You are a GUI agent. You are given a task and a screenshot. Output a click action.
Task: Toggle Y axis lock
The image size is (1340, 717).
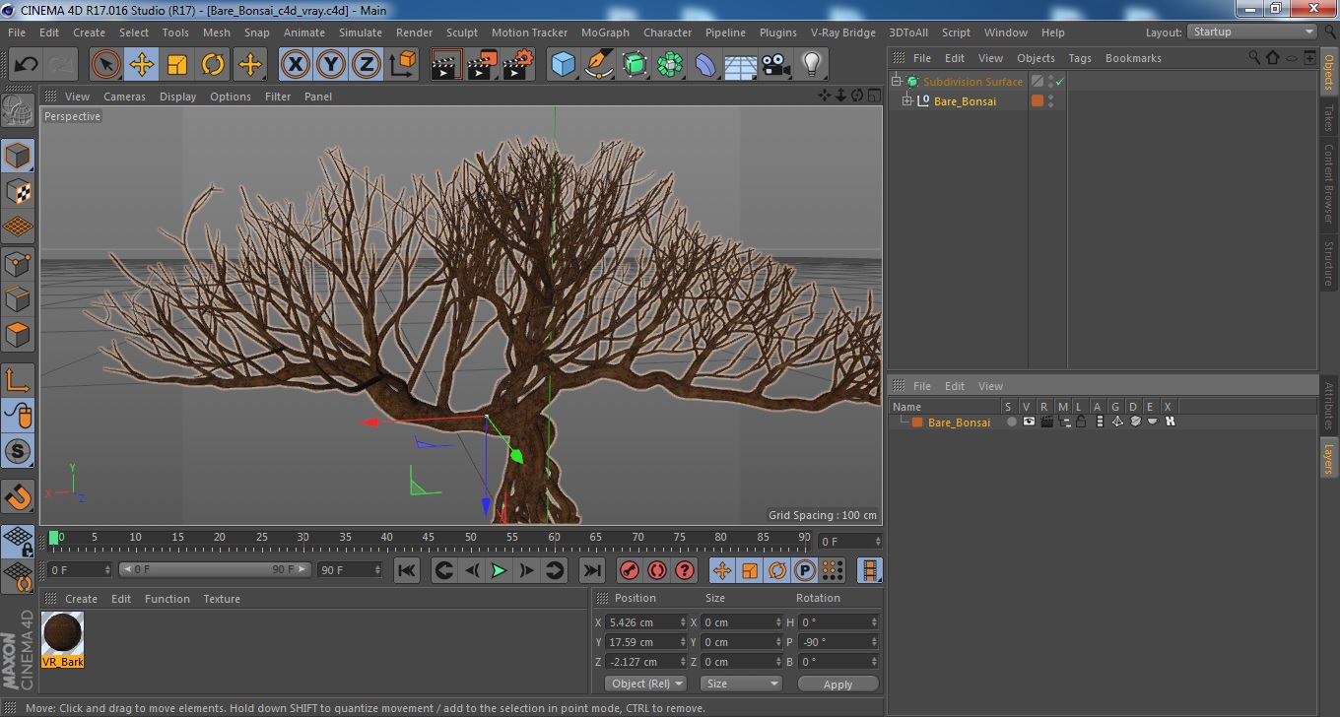331,65
